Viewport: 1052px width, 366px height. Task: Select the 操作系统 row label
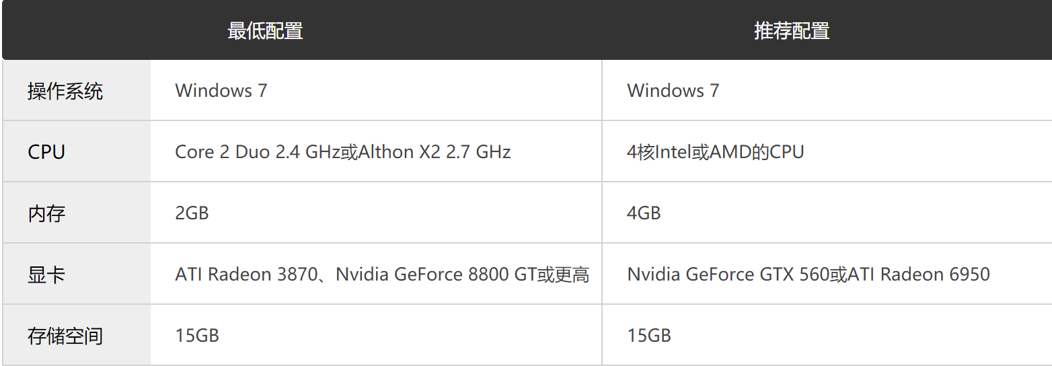tap(65, 91)
